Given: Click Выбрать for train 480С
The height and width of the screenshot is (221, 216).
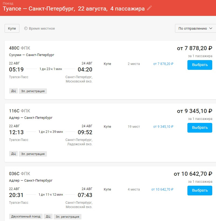Looking at the screenshot, I should coord(200,65).
